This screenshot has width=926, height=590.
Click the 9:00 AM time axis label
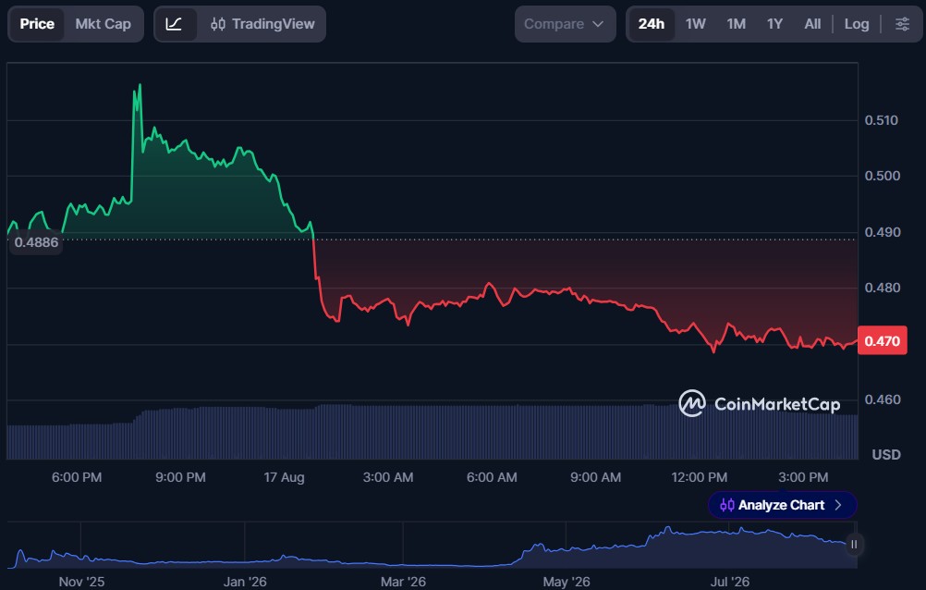point(595,477)
